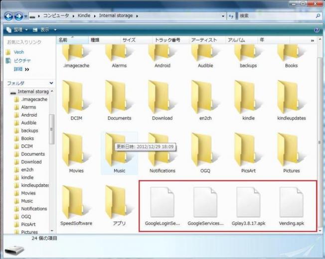Open the 整理 organize menu
Viewport: 325px width, 259px height.
click(17, 30)
